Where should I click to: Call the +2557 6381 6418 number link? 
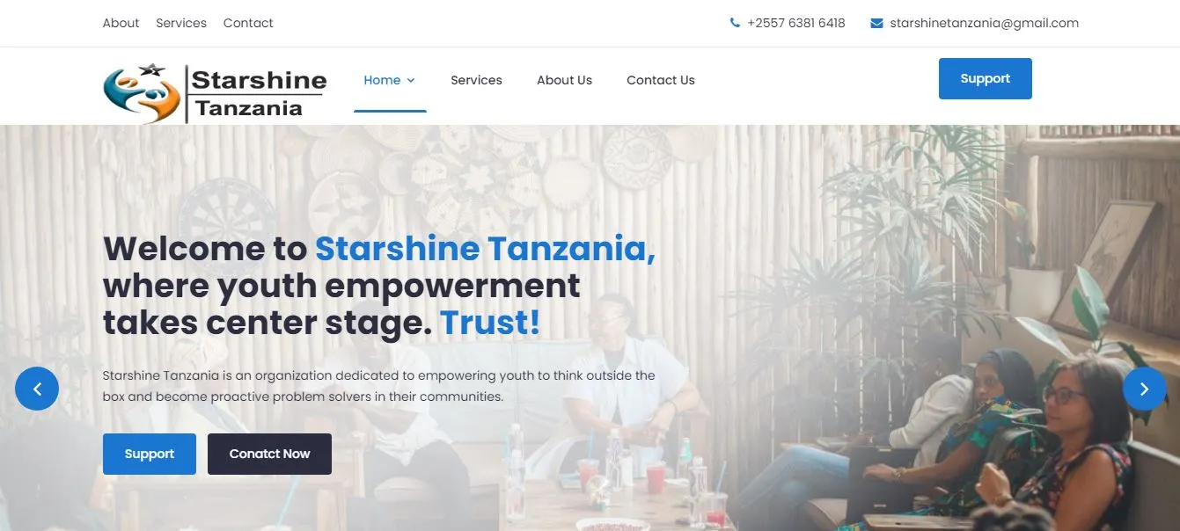795,23
